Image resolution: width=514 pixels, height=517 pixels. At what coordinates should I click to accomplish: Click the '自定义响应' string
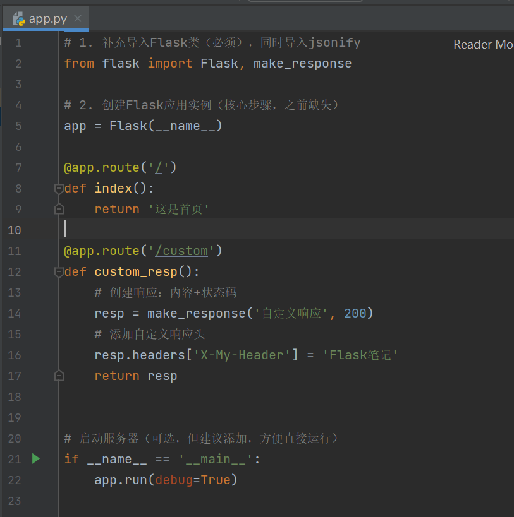tap(291, 314)
